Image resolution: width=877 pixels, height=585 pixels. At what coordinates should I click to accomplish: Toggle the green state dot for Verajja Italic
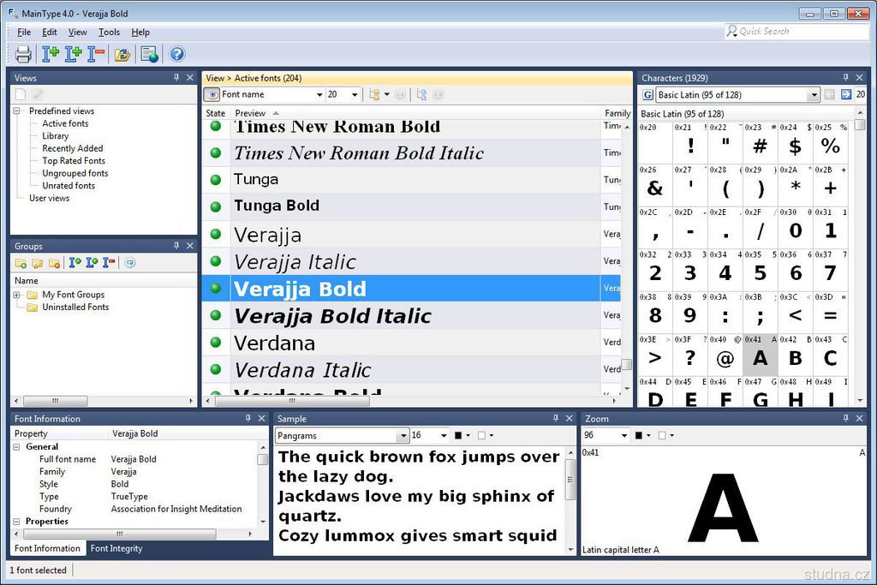(x=216, y=261)
